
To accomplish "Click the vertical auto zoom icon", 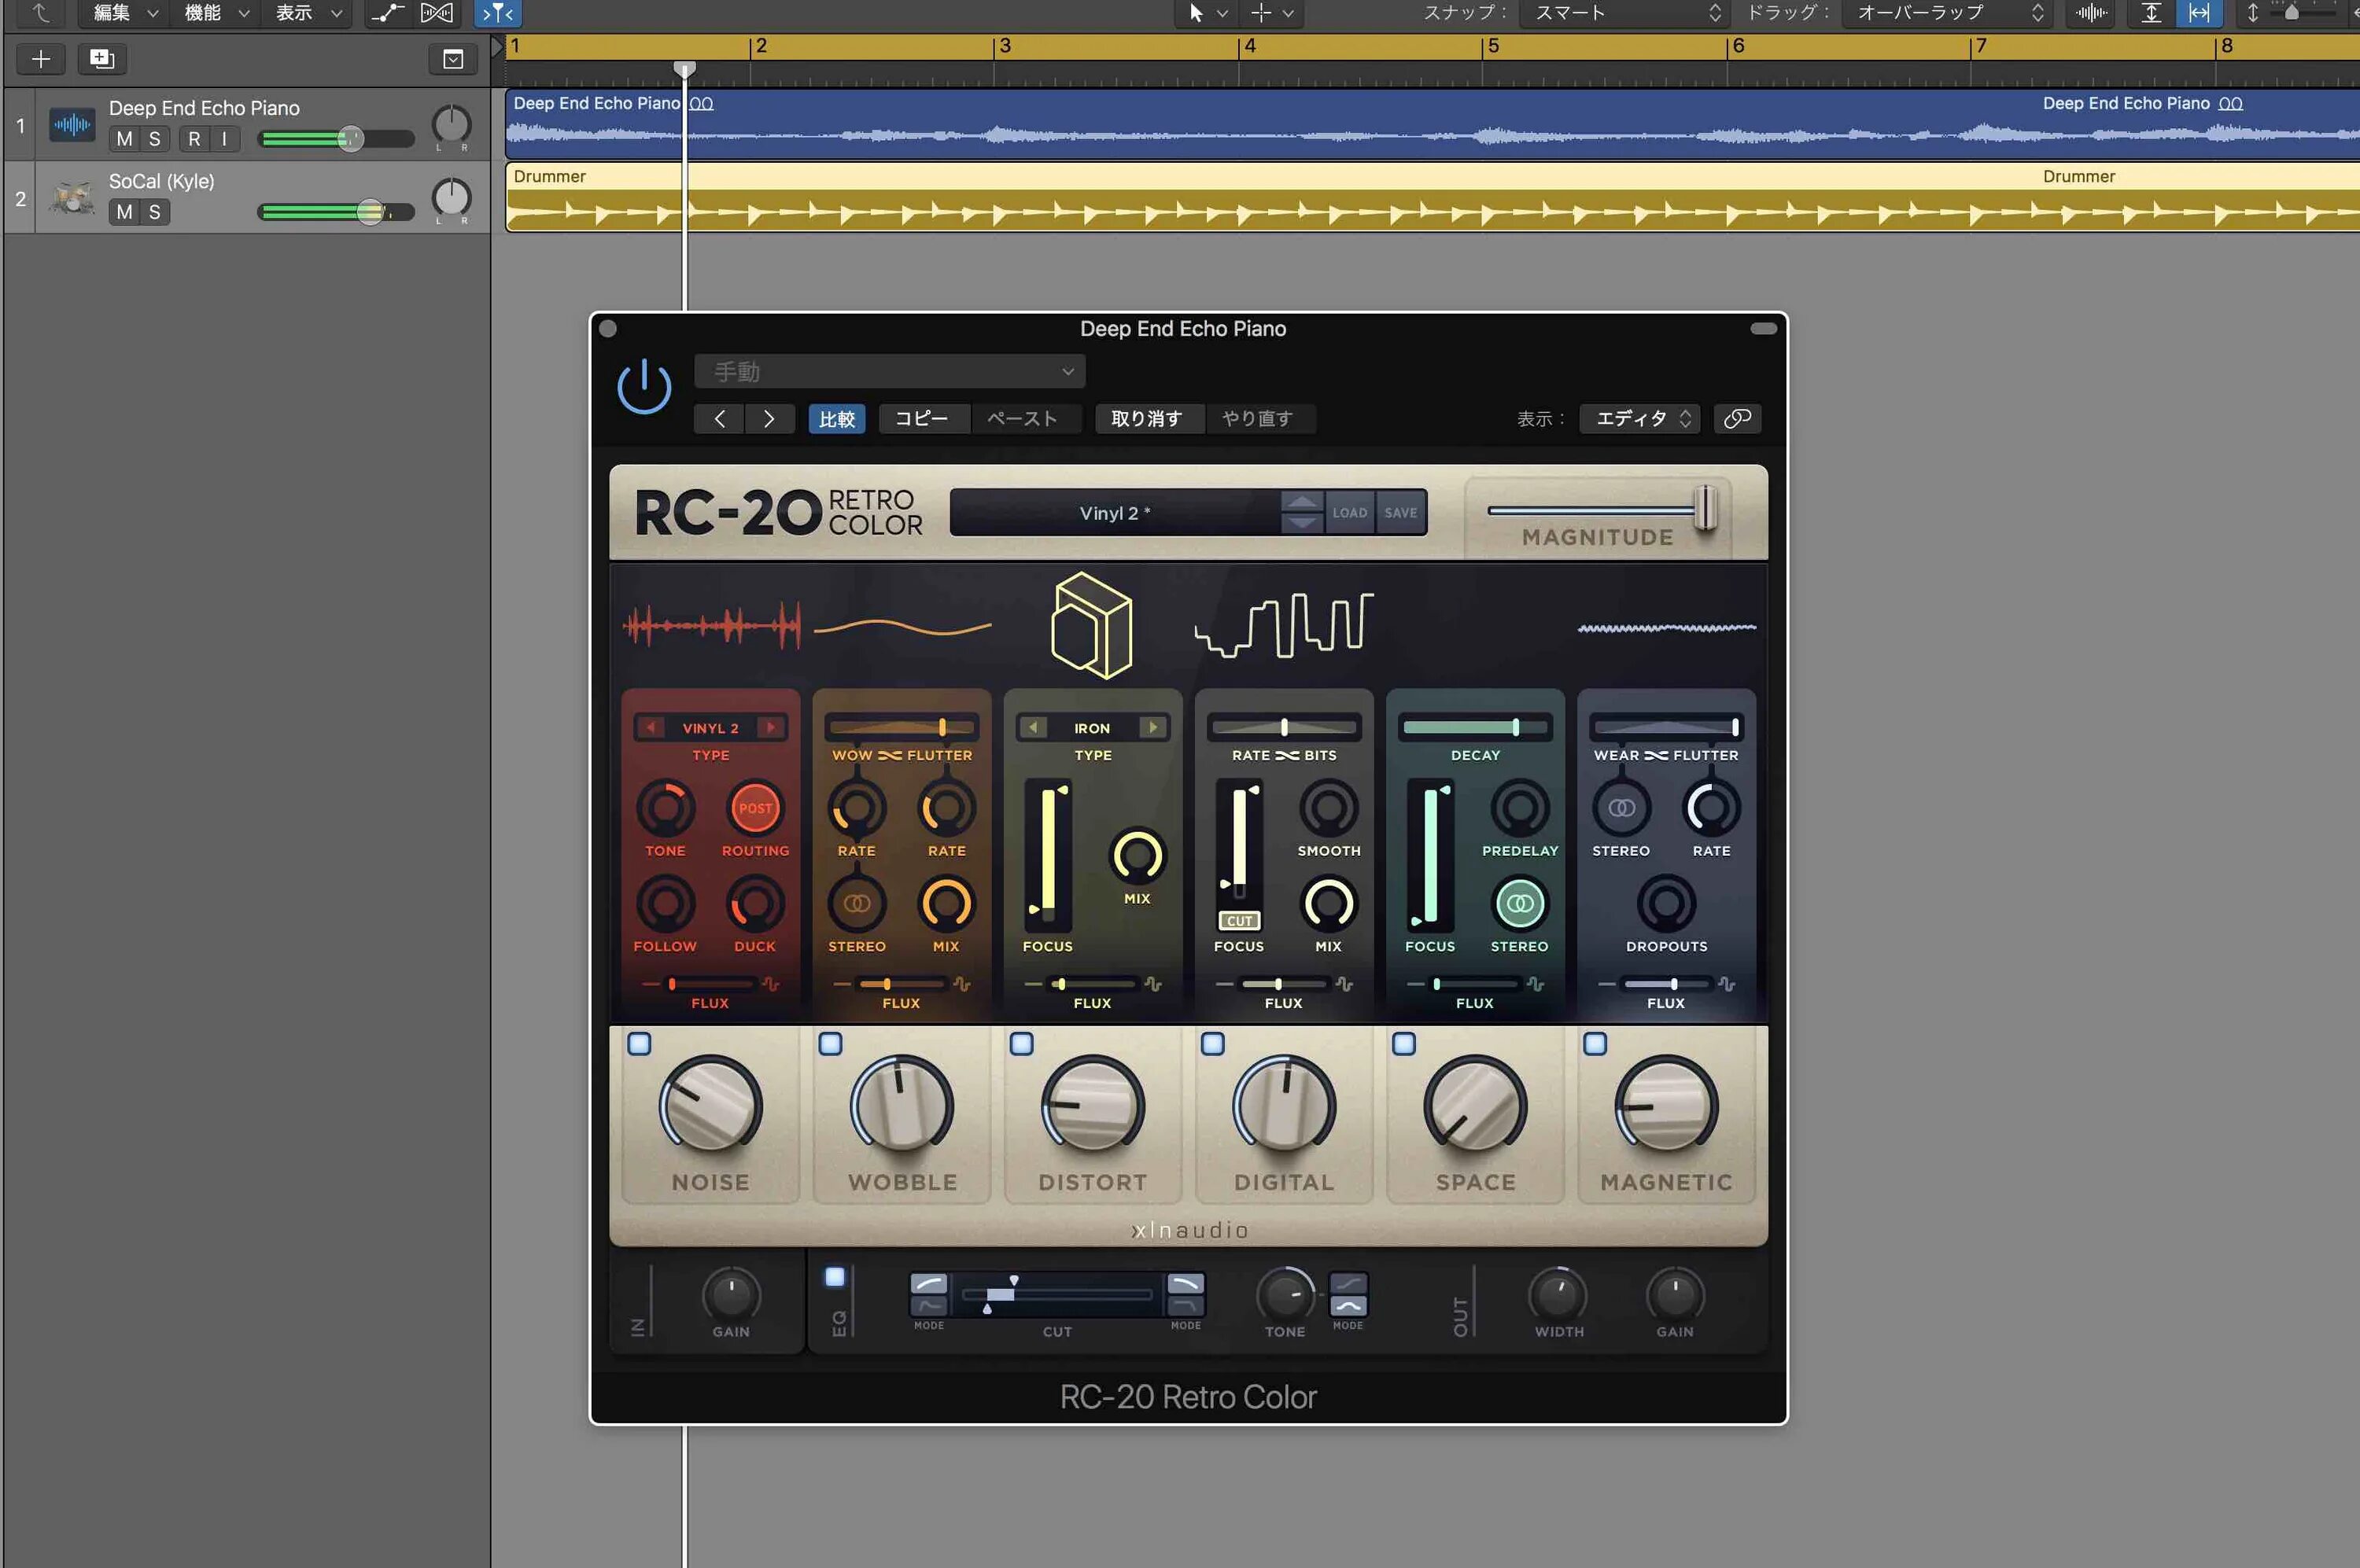I will coord(2151,13).
